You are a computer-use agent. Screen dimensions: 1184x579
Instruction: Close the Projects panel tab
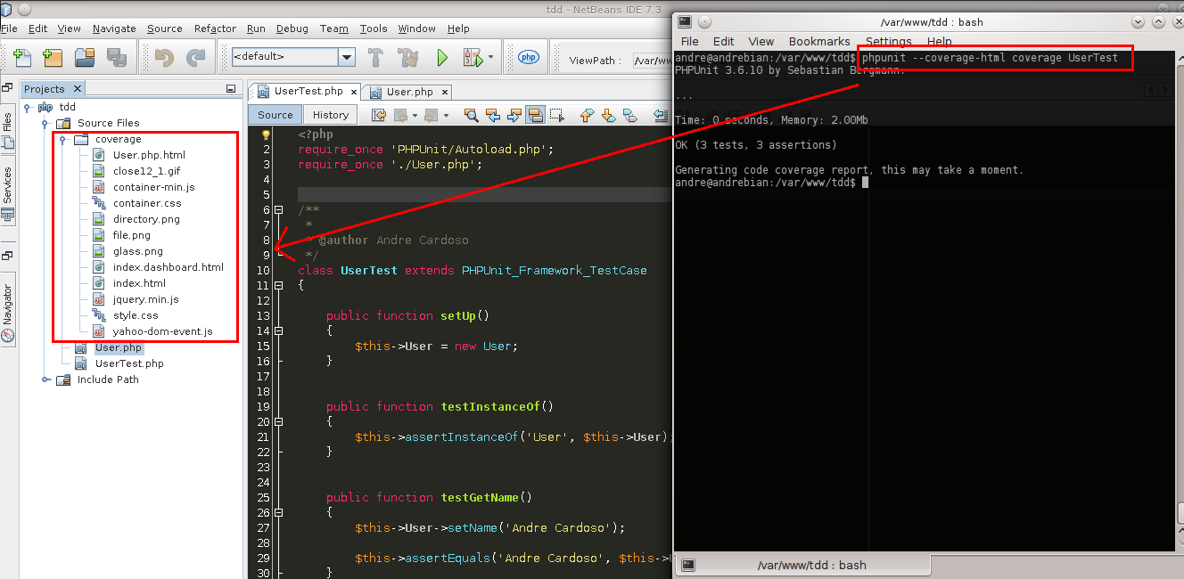pyautogui.click(x=77, y=89)
